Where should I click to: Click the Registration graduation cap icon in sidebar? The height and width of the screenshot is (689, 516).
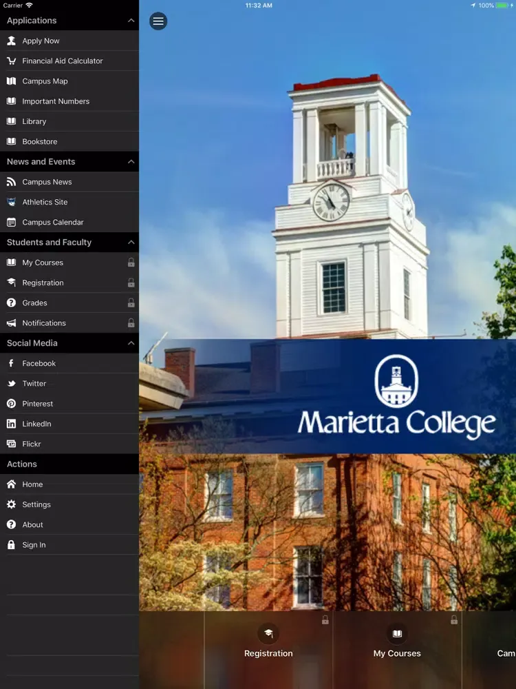(x=12, y=282)
